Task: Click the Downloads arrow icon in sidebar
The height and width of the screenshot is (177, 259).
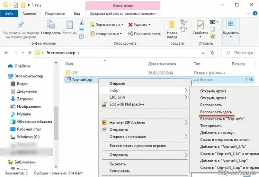Action: coord(13,99)
